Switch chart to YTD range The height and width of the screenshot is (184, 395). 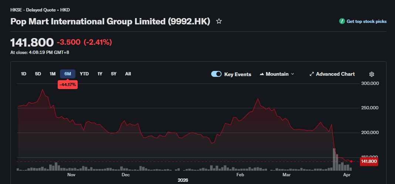(84, 74)
